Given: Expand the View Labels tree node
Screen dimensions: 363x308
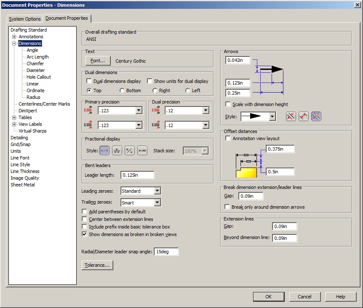Looking at the screenshot, I should pos(14,124).
